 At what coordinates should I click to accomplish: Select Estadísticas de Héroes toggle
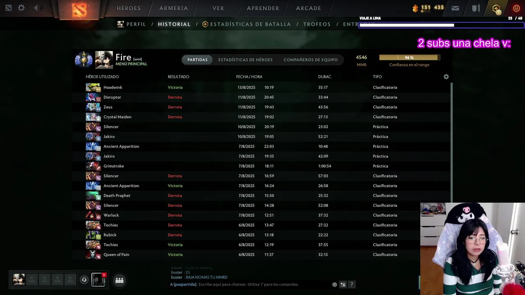[245, 60]
